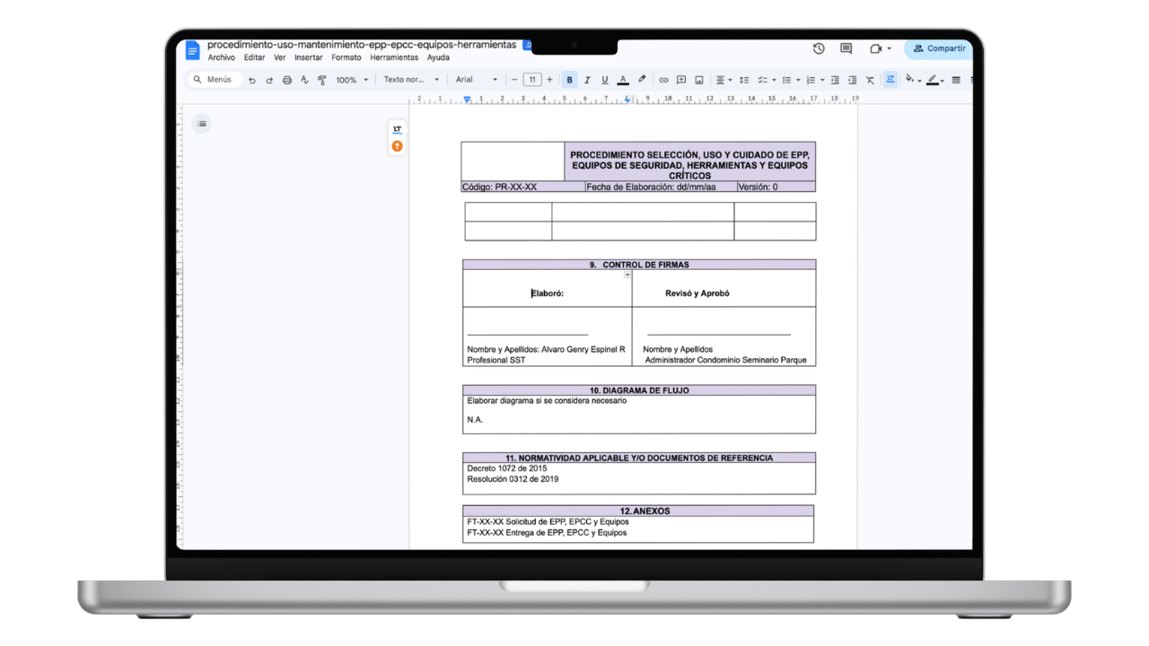Click the Menús search button

[x=212, y=80]
